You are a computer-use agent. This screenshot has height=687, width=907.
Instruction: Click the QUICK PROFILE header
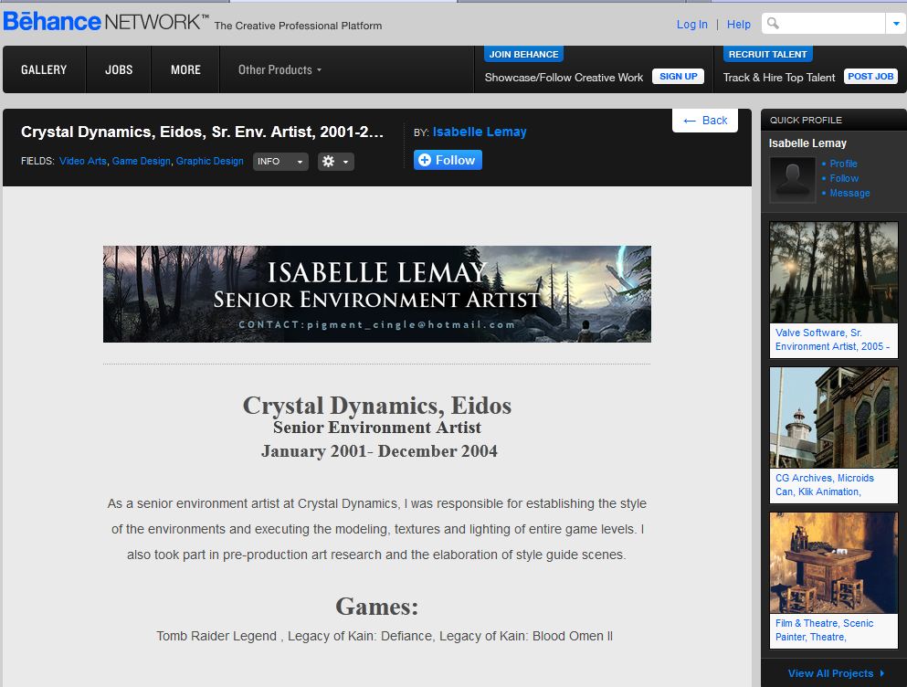coord(806,121)
